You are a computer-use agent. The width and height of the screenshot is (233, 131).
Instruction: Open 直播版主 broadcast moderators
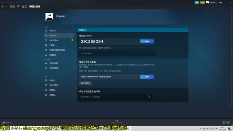pyautogui.click(x=59, y=55)
